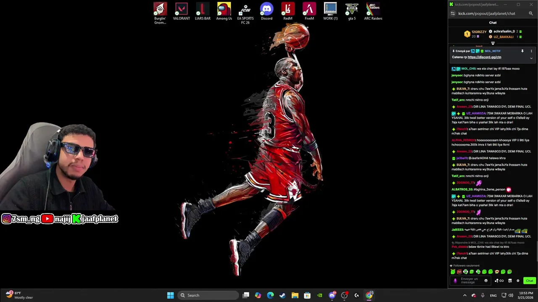Launch FiveM from the desktop

(309, 11)
